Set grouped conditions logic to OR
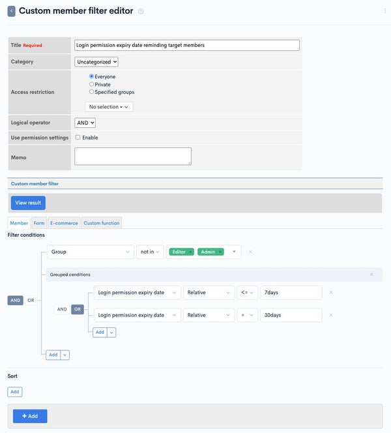 [x=78, y=309]
